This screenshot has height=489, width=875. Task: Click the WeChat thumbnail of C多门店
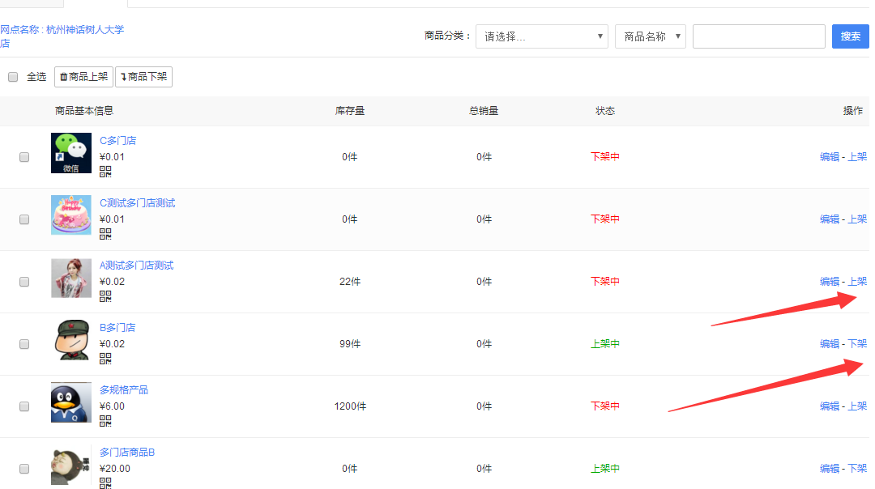tap(71, 153)
